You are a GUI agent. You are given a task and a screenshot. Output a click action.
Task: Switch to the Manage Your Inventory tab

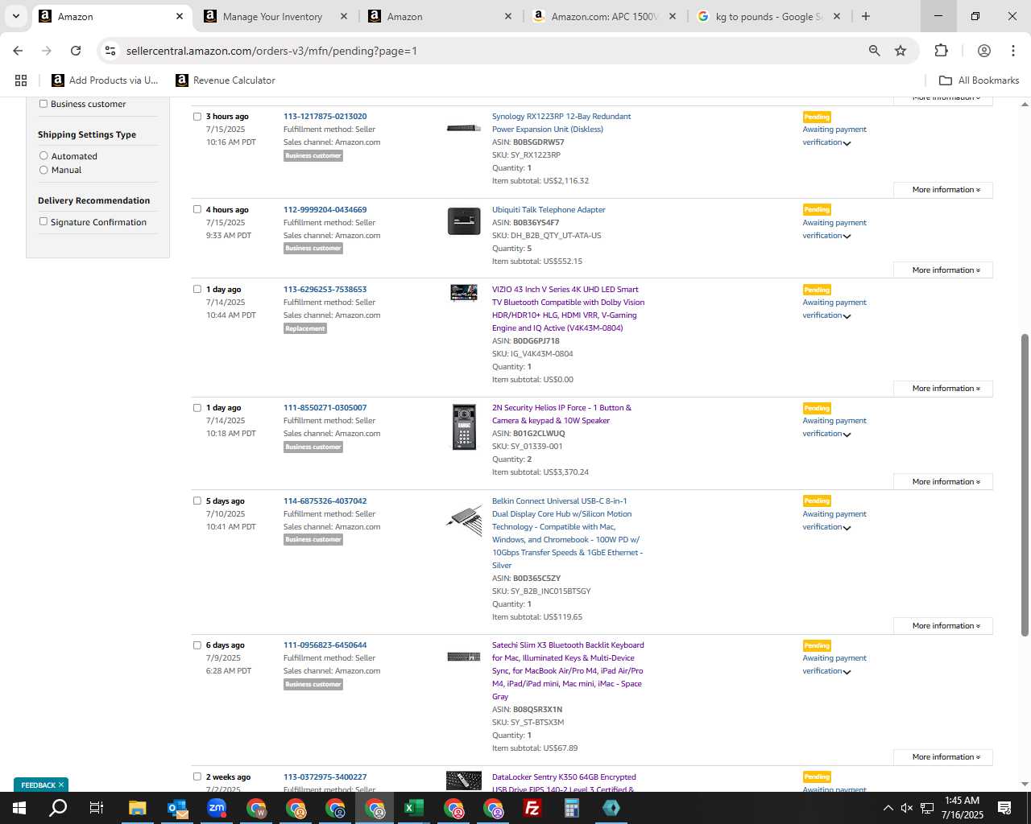[x=272, y=16]
